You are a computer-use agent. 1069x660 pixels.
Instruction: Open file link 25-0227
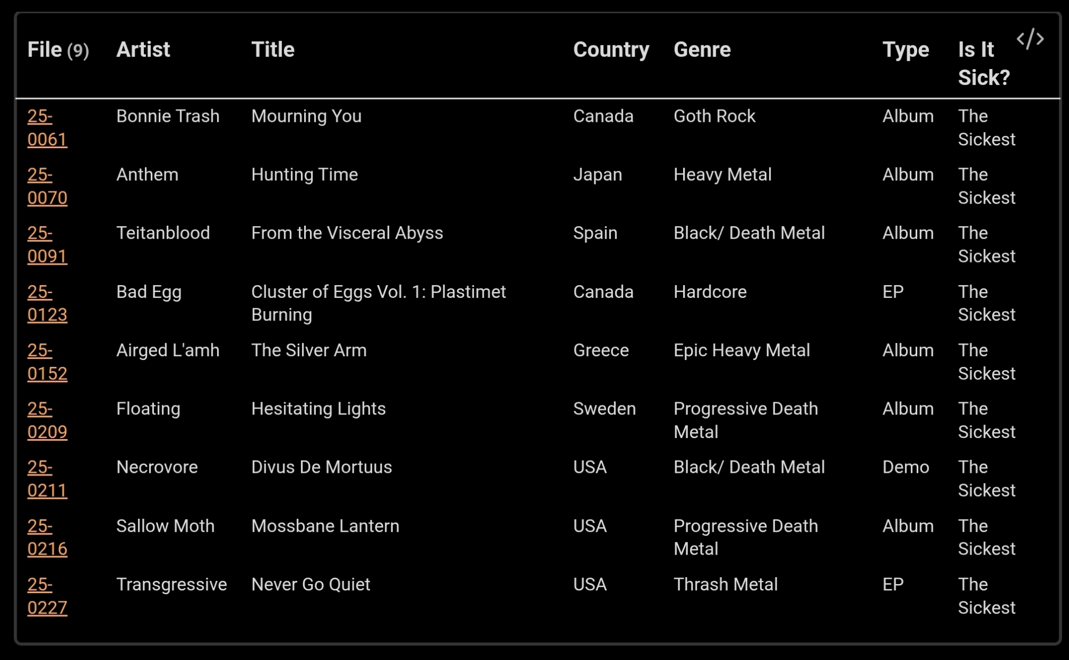(47, 596)
